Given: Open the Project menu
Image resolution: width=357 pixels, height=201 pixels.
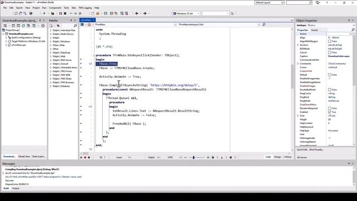Looking at the screenshot, I should coord(36,8).
